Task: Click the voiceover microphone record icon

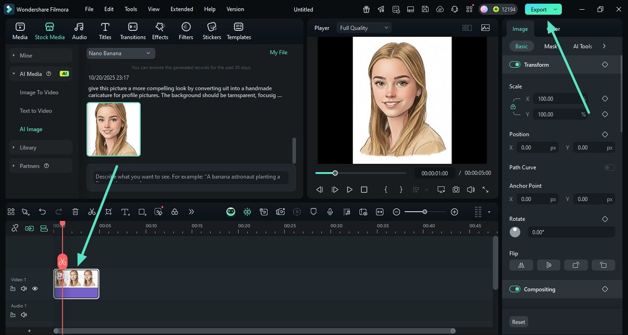Action: (x=330, y=211)
